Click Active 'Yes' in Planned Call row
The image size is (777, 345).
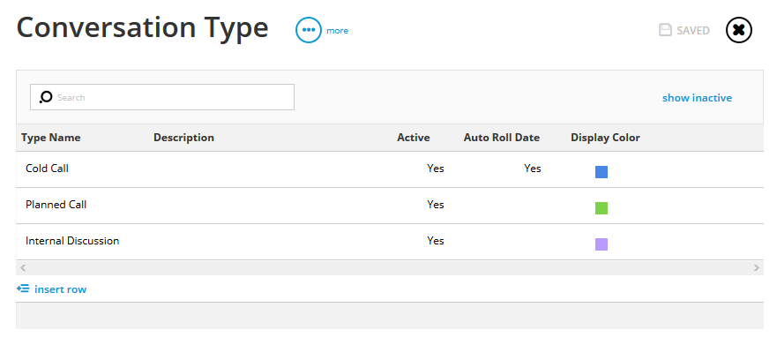(436, 205)
